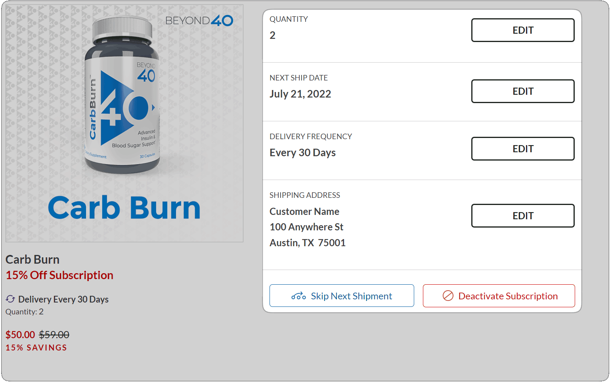Click the $50.00 sale price

[x=20, y=335]
